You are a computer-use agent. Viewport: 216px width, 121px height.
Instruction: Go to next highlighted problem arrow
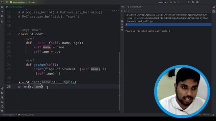click(119, 10)
